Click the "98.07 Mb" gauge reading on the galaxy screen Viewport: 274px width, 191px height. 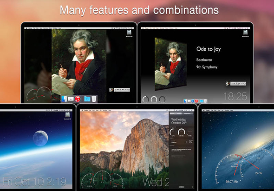[x=232, y=182]
